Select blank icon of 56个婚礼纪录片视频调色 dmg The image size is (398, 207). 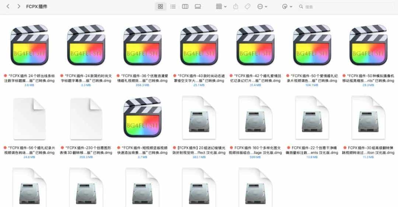(x=29, y=119)
